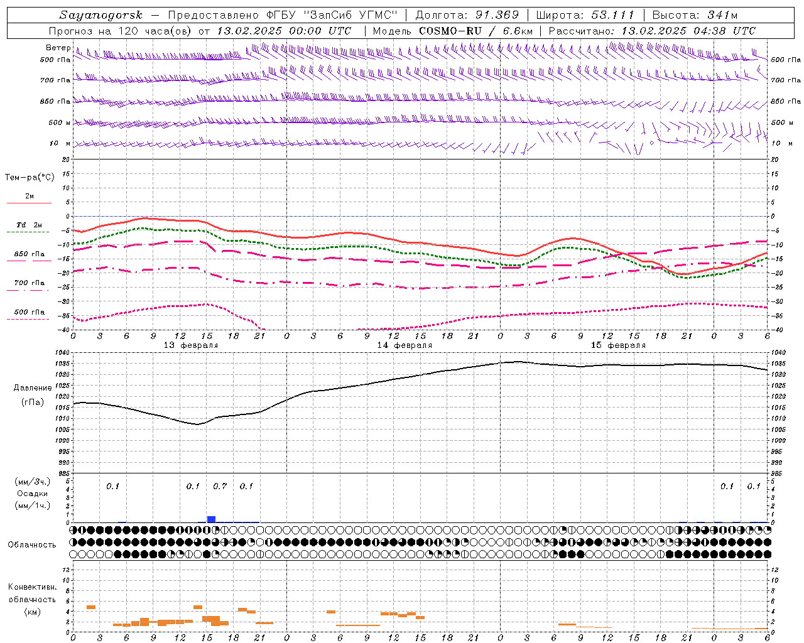Select the 'ЗапСиб УГМС' provider text
Image resolution: width=804 pixels, height=643 pixels.
[350, 15]
